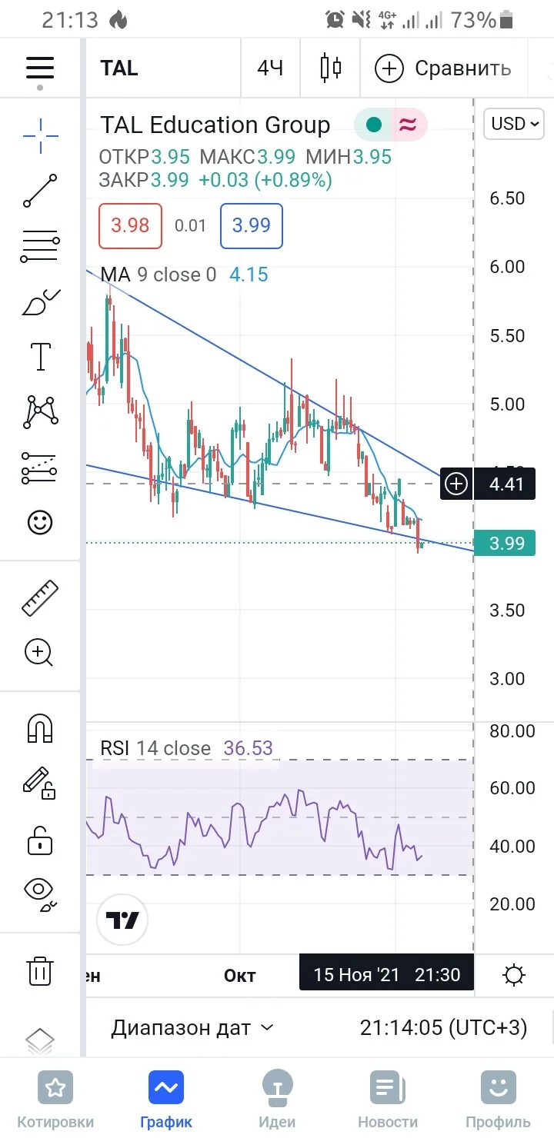Open the object tree layers icon

[x=40, y=1042]
